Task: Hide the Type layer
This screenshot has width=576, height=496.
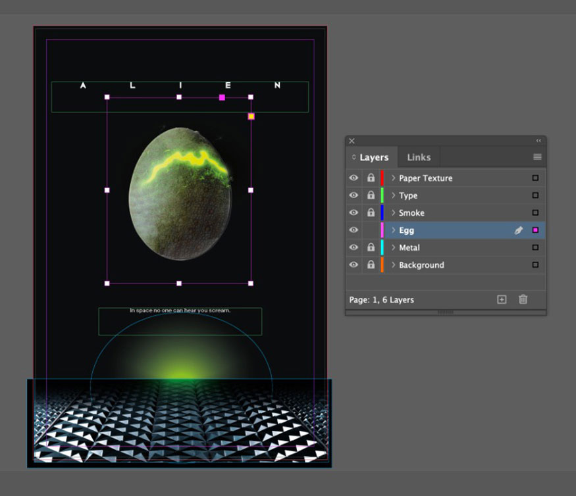Action: pos(353,195)
